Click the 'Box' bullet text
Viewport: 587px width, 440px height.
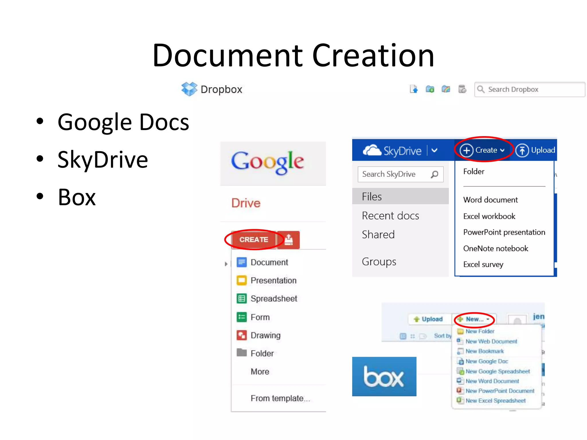click(77, 197)
